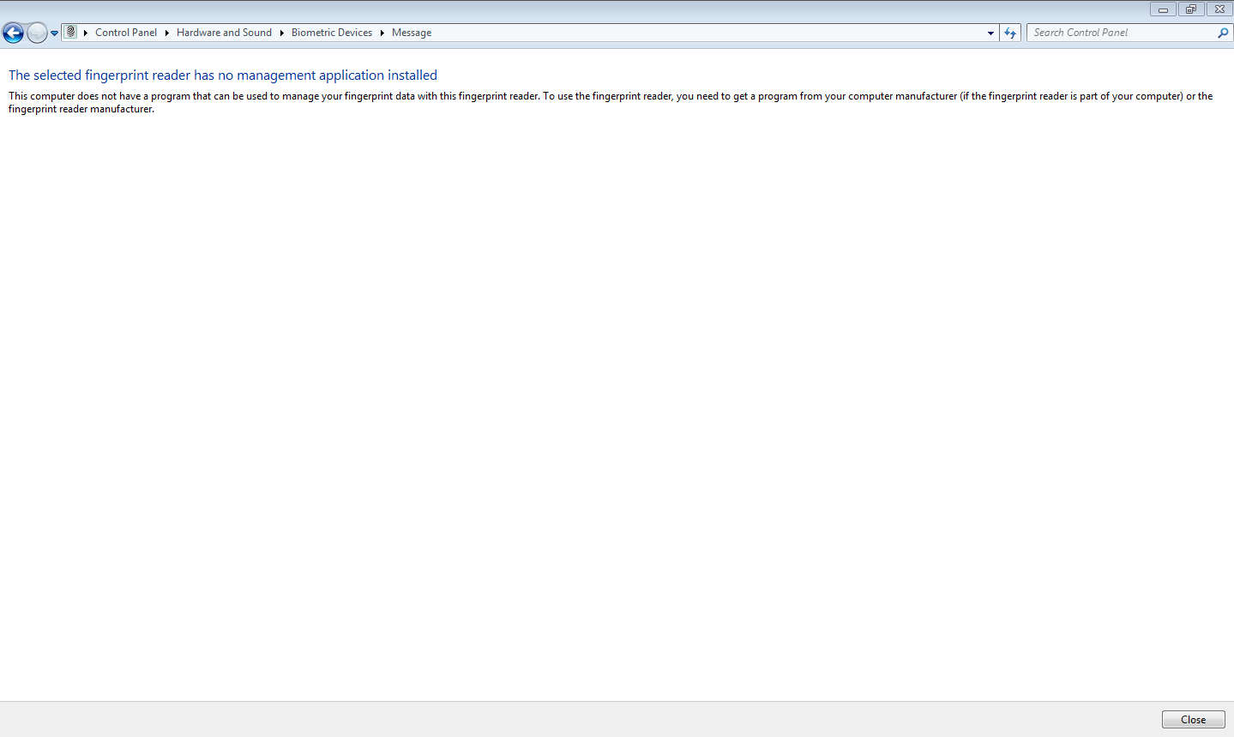Image resolution: width=1234 pixels, height=737 pixels.
Task: Click the fingerprint icon in the address bar
Action: 71,33
